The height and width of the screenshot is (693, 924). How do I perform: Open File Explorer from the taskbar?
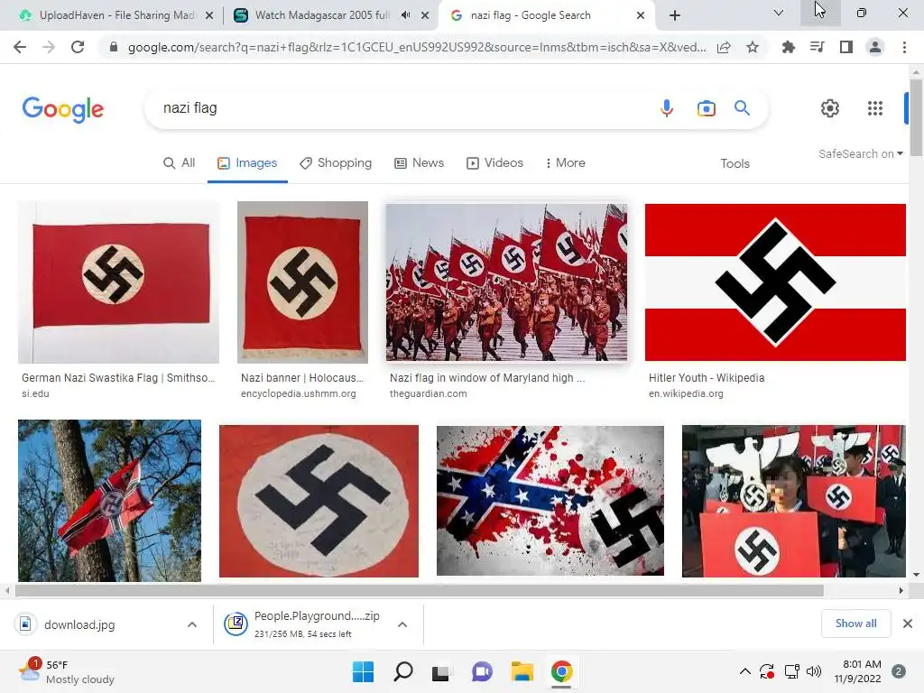click(522, 671)
